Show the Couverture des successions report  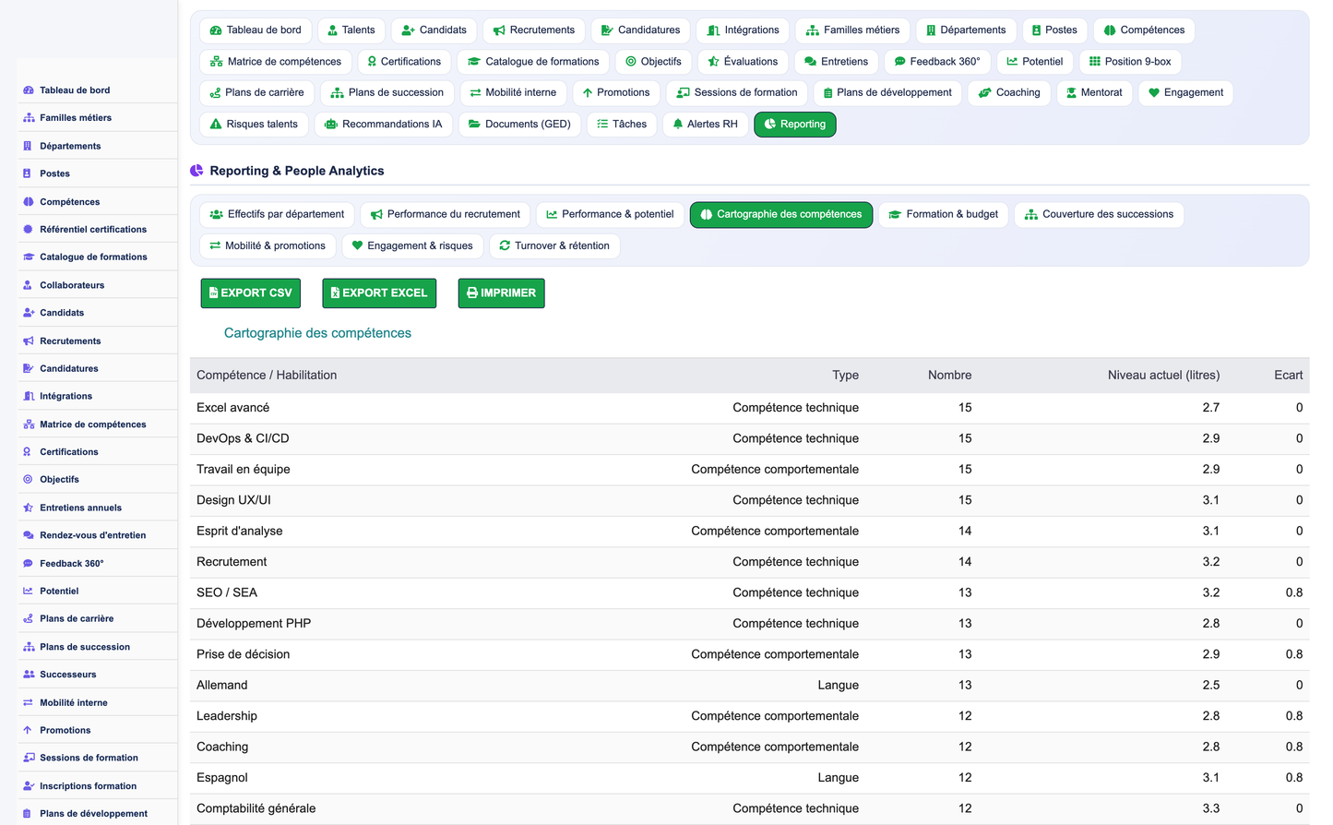pos(1099,214)
